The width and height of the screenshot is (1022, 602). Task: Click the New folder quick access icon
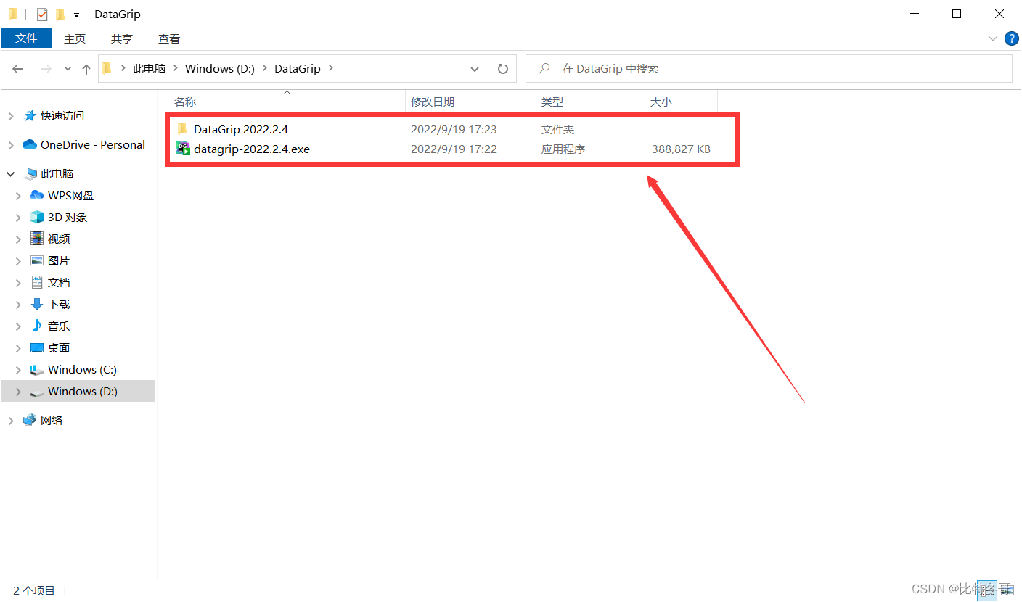[x=60, y=14]
